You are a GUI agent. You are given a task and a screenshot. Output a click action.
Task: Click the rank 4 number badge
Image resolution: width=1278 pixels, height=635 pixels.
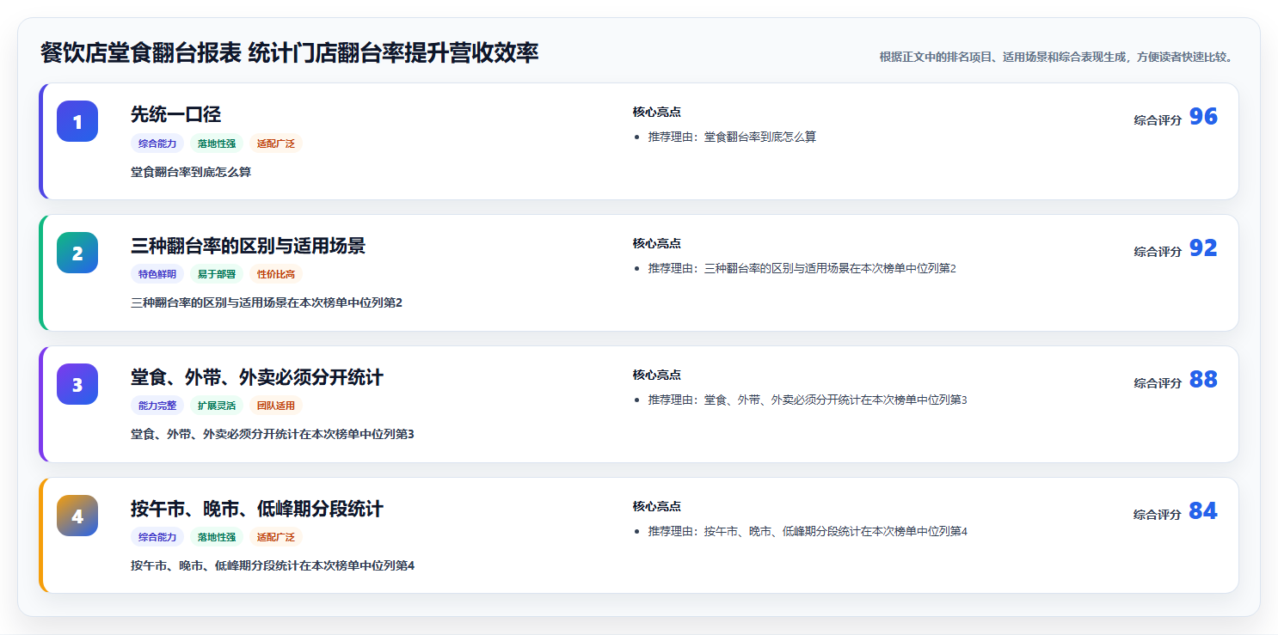(x=77, y=516)
